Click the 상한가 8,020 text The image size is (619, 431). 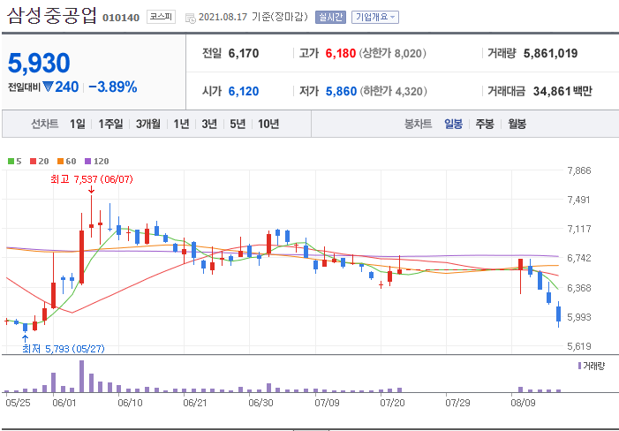(x=392, y=53)
